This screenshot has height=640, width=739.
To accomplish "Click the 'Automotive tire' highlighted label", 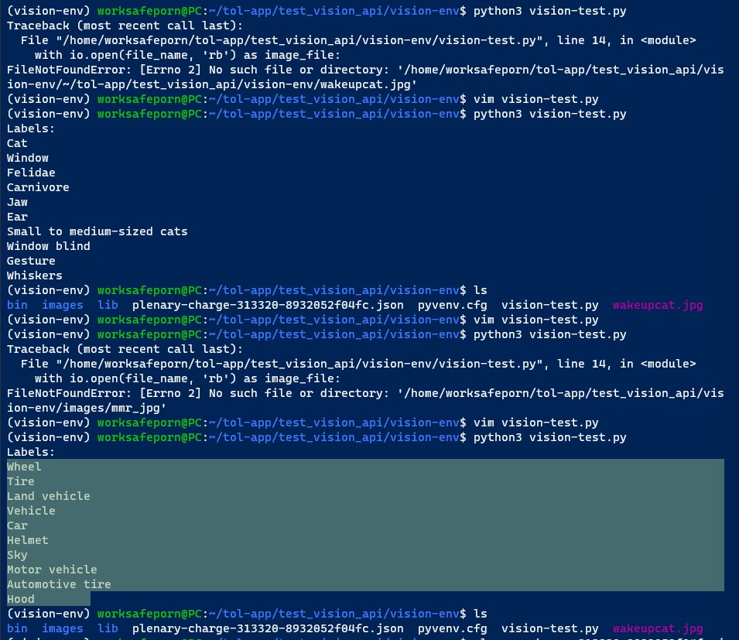I will [x=59, y=584].
